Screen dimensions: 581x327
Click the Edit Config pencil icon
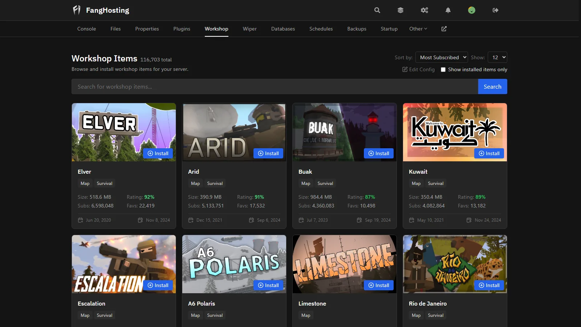click(405, 69)
